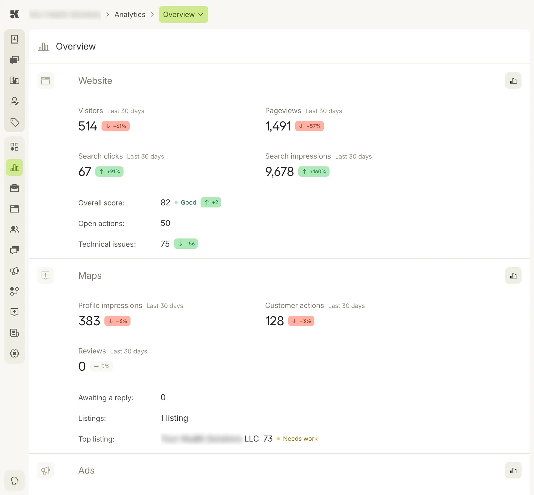Image resolution: width=534 pixels, height=495 pixels.
Task: Click the Open actions value 50
Action: coord(165,223)
